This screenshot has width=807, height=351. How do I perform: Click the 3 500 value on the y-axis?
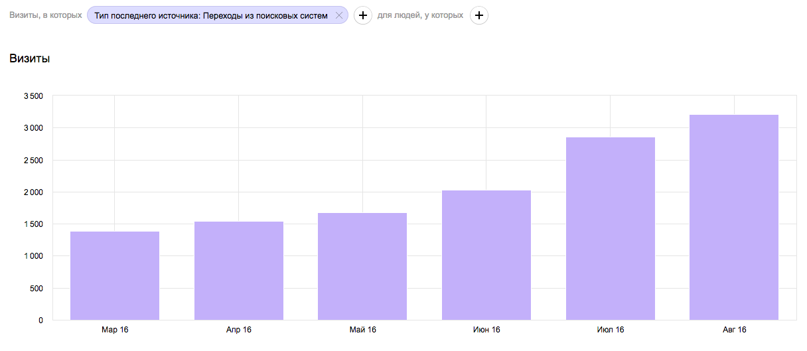pyautogui.click(x=33, y=96)
